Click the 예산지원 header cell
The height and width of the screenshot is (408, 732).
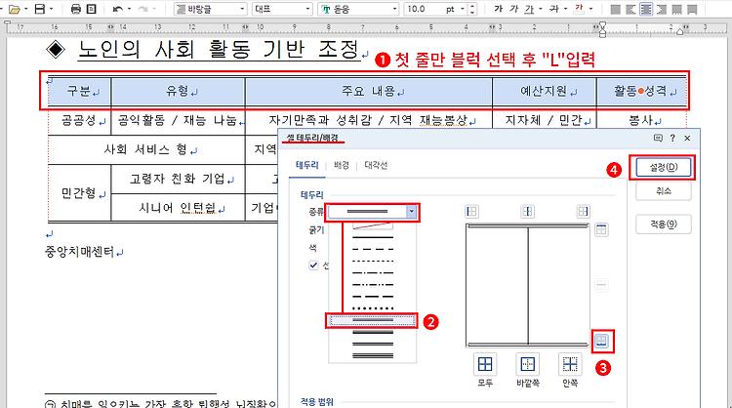point(545,91)
